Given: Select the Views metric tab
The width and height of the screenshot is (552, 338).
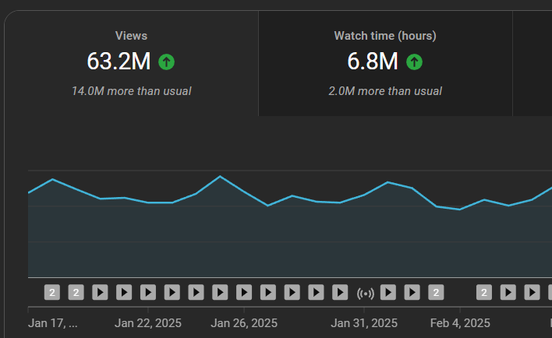Looking at the screenshot, I should [x=131, y=63].
